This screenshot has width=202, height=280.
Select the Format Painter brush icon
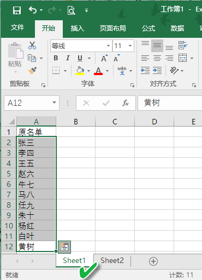pos(32,70)
